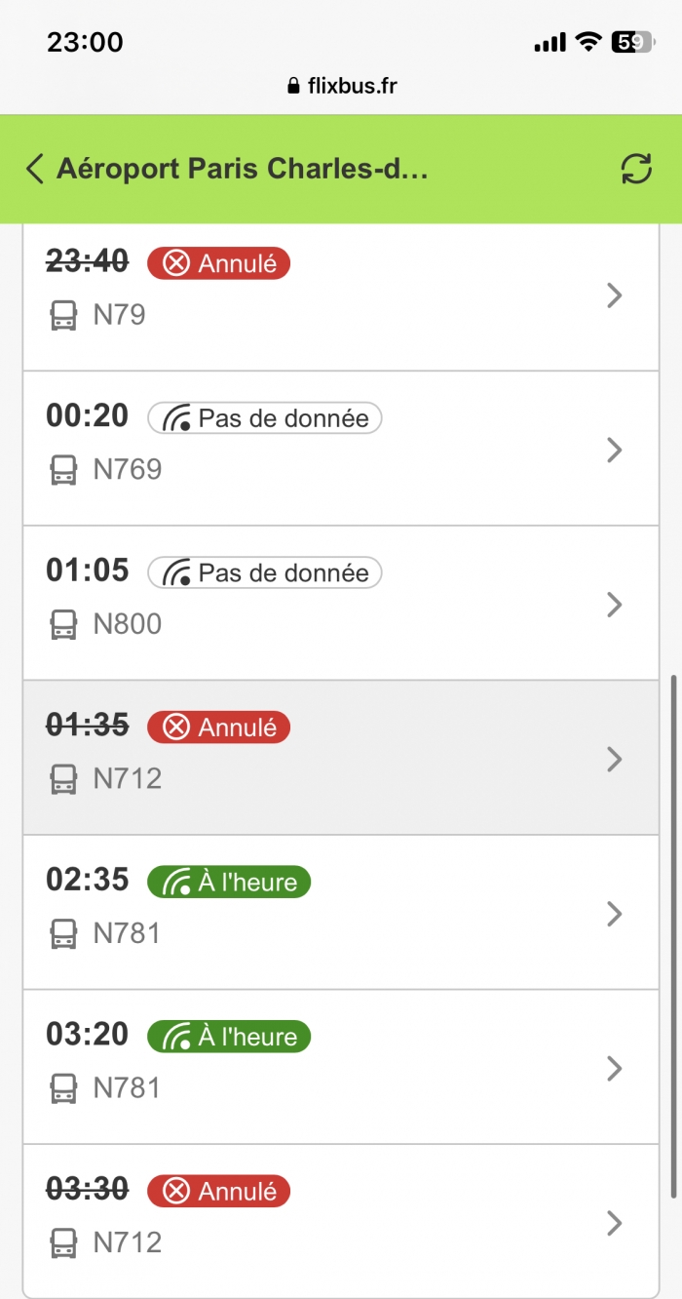Tap the Aéroport Paris Charles-d… title

(243, 169)
